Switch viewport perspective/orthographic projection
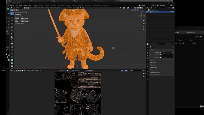The image size is (204, 115). [144, 29]
